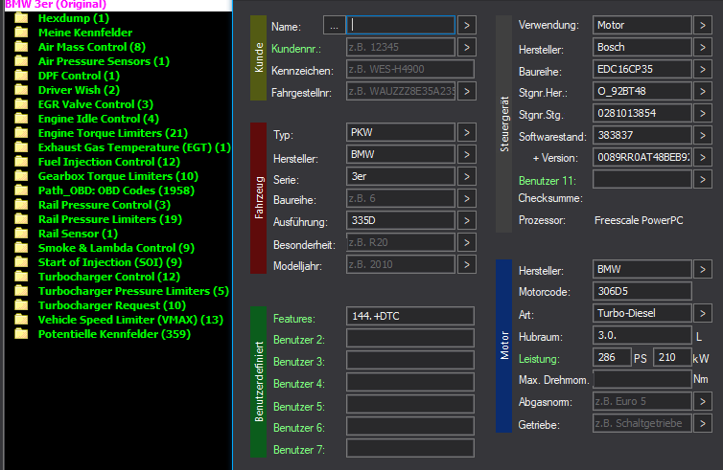Open the Art Turbo-Diesel arrow list
Image resolution: width=723 pixels, height=470 pixels.
tap(703, 313)
